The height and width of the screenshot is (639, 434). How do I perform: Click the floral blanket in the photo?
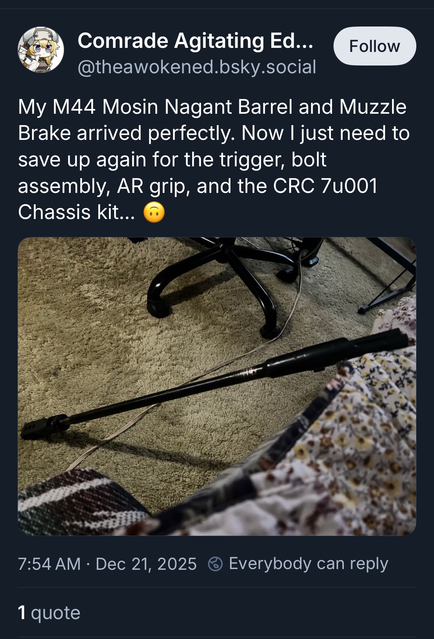(361, 442)
